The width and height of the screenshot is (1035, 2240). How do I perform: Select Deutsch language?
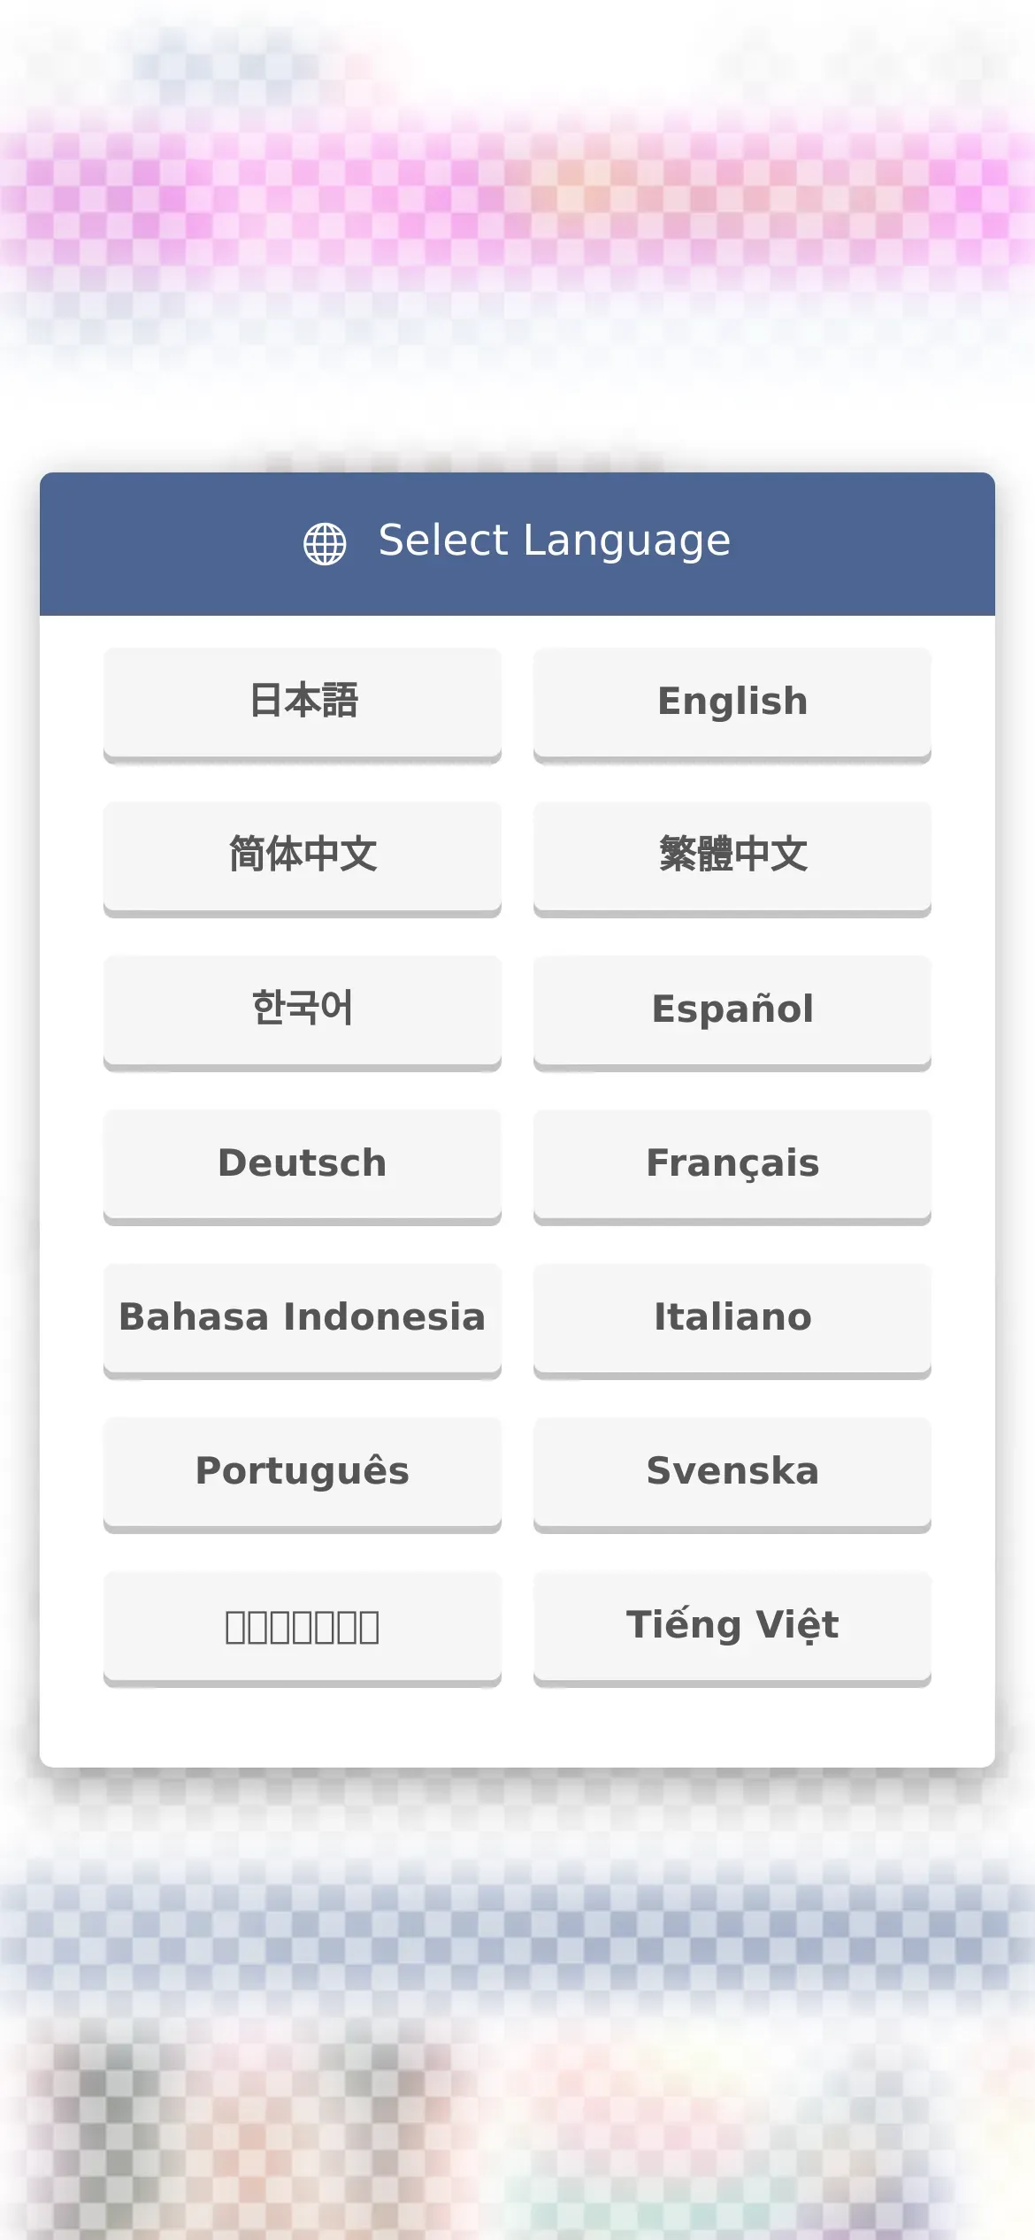[303, 1167]
